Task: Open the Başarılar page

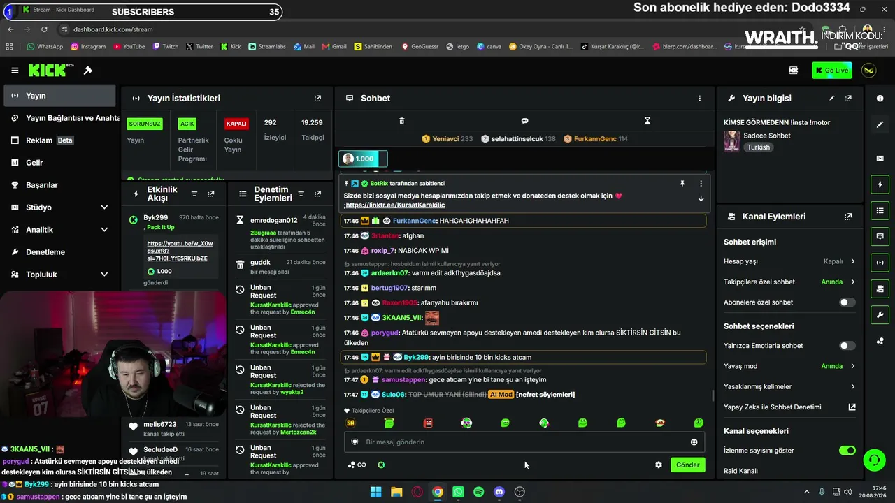Action: pyautogui.click(x=58, y=185)
